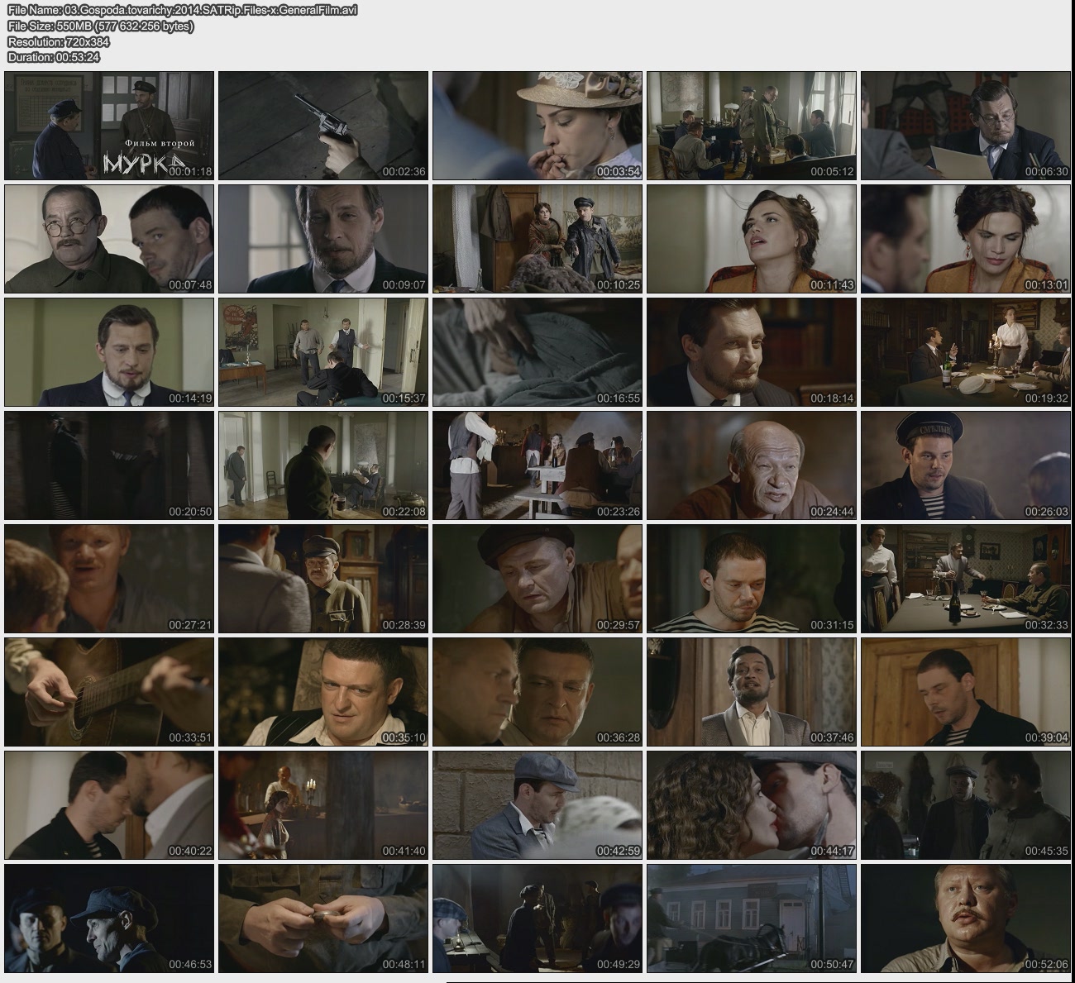1075x983 pixels.
Task: Select the revolver thumbnail at 00:02:36
Action: pyautogui.click(x=323, y=126)
